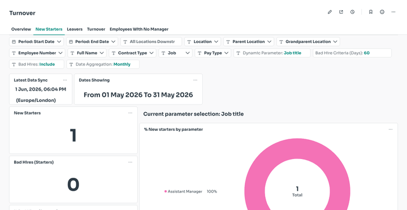Click the Bad Hires count 0
407x210 pixels.
pyautogui.click(x=73, y=185)
